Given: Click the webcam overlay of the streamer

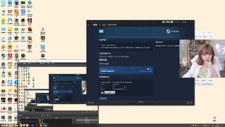Looking at the screenshot, I should click(x=202, y=58).
